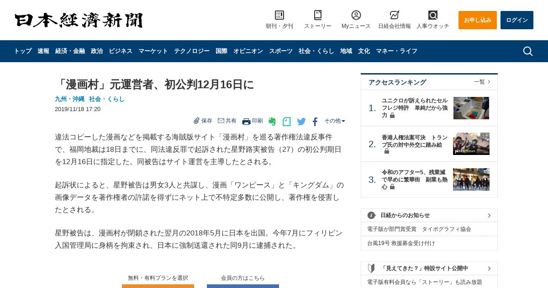The height and width of the screenshot is (288, 548).
Task: Open 台風19号 救援募金受け付け link
Action: point(401,243)
